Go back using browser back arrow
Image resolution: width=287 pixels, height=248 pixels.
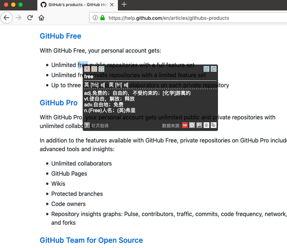(7, 18)
